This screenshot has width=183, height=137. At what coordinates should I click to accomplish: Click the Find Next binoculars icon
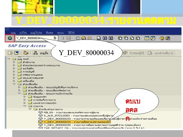pyautogui.click(x=111, y=38)
